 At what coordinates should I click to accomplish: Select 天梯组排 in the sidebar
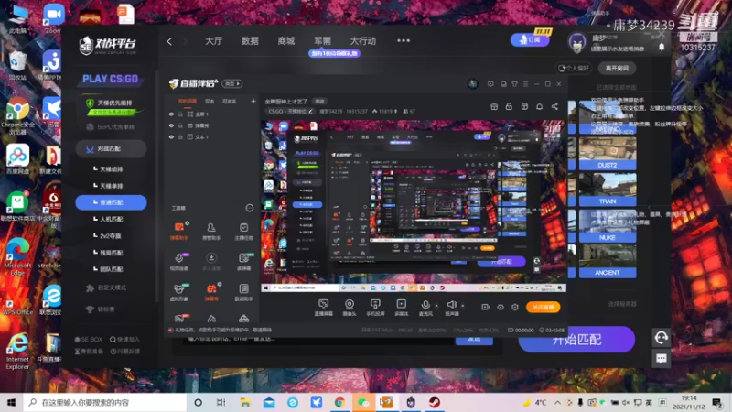click(111, 169)
